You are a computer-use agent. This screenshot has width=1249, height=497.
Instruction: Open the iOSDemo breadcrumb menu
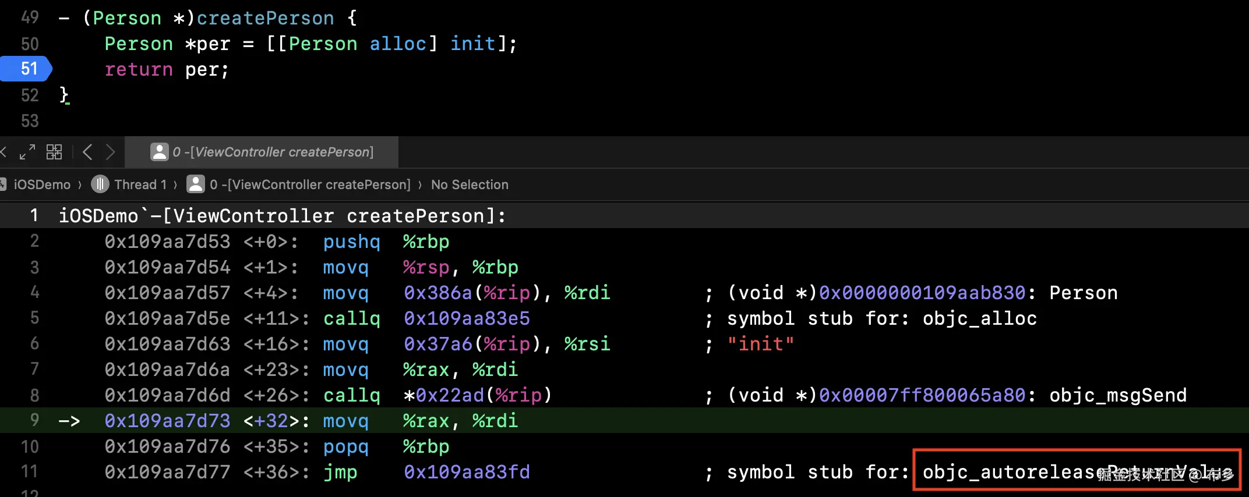coord(41,184)
